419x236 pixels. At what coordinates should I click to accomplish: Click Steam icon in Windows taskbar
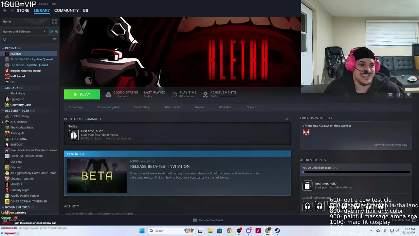click(x=277, y=231)
